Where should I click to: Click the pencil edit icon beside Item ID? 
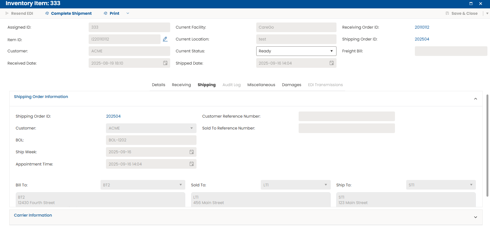point(165,39)
